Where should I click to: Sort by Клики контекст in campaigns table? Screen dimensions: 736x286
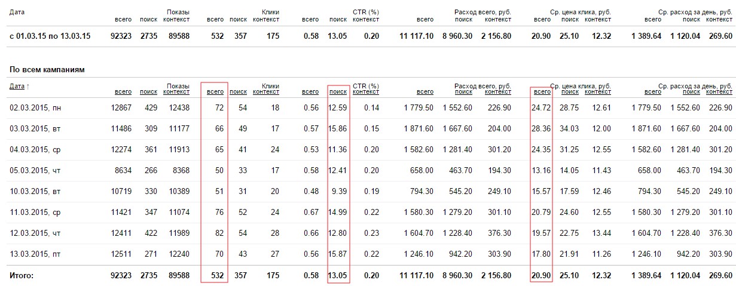tap(265, 92)
